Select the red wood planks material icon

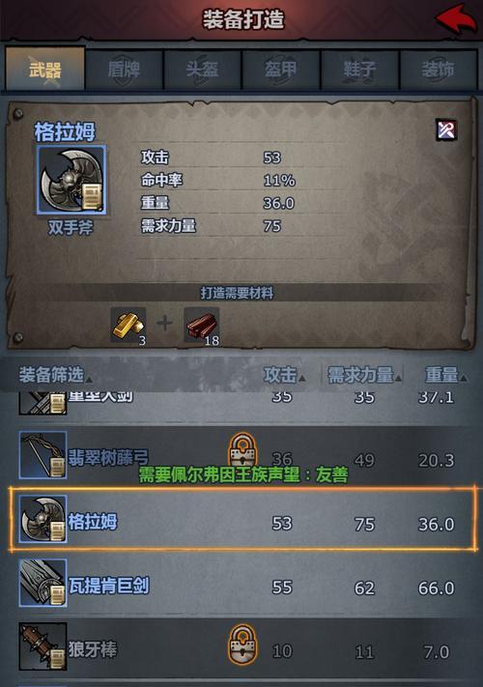coord(202,326)
